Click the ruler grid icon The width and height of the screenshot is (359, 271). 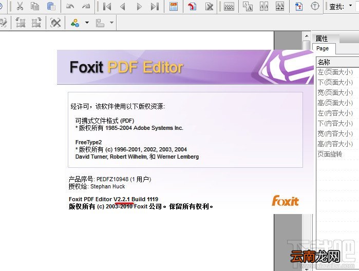229,7
